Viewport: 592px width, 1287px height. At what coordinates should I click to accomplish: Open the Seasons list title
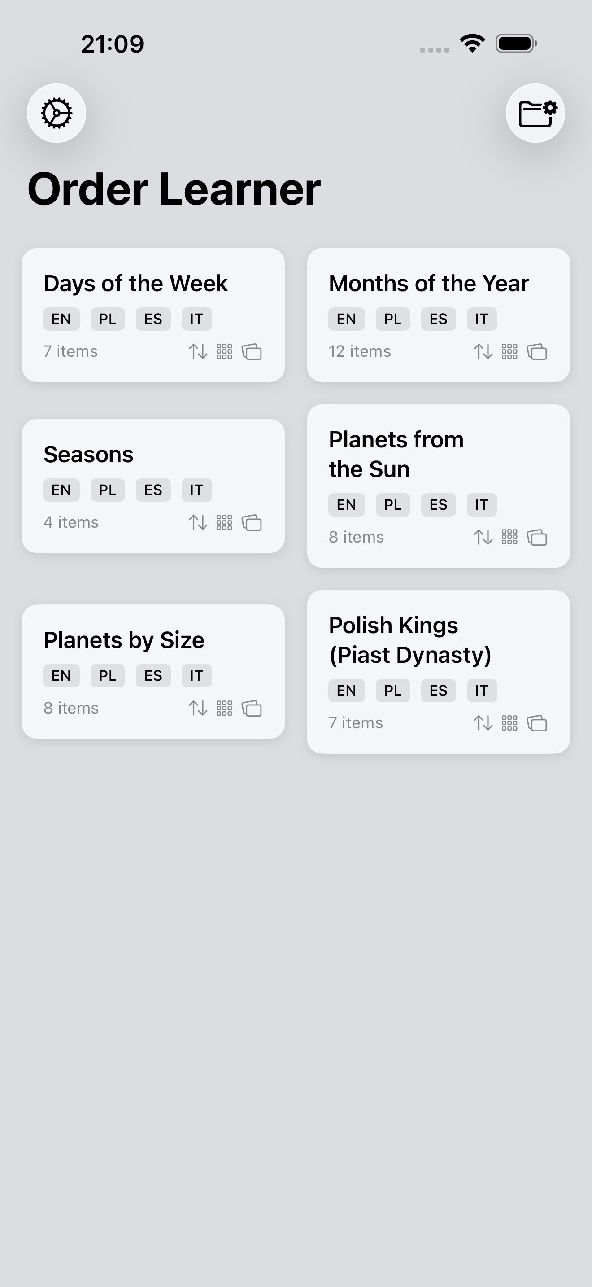[88, 454]
